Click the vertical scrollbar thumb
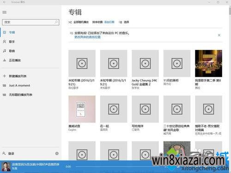 [230, 11]
